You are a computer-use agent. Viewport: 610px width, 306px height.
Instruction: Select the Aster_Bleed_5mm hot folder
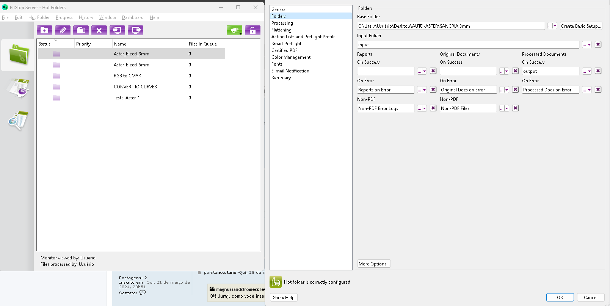132,65
